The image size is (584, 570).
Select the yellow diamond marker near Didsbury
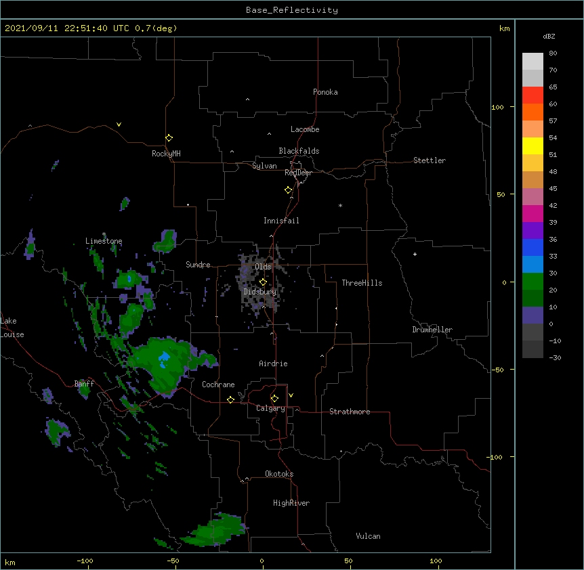click(263, 282)
